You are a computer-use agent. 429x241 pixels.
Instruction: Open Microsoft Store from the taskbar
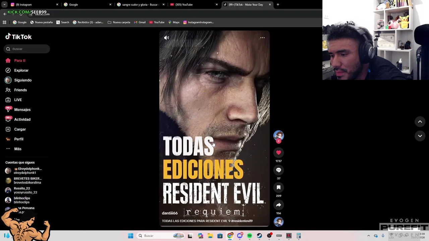coord(220,236)
